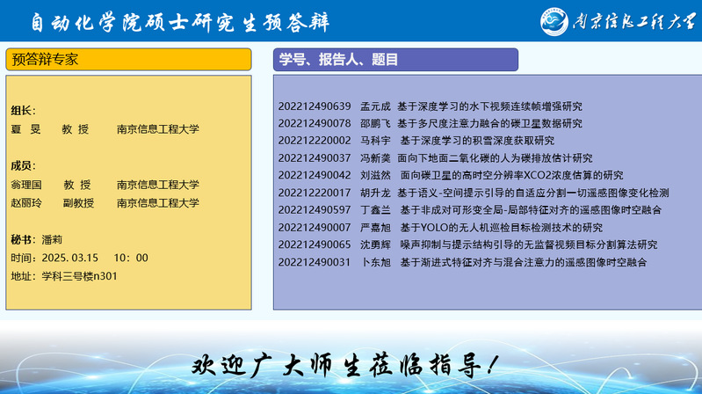Click the university logo emblem
Viewport: 702px width, 394px height.
tap(554, 21)
